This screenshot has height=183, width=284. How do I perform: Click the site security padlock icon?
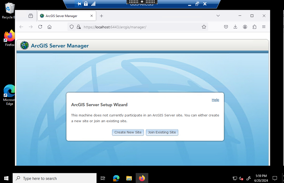78,27
